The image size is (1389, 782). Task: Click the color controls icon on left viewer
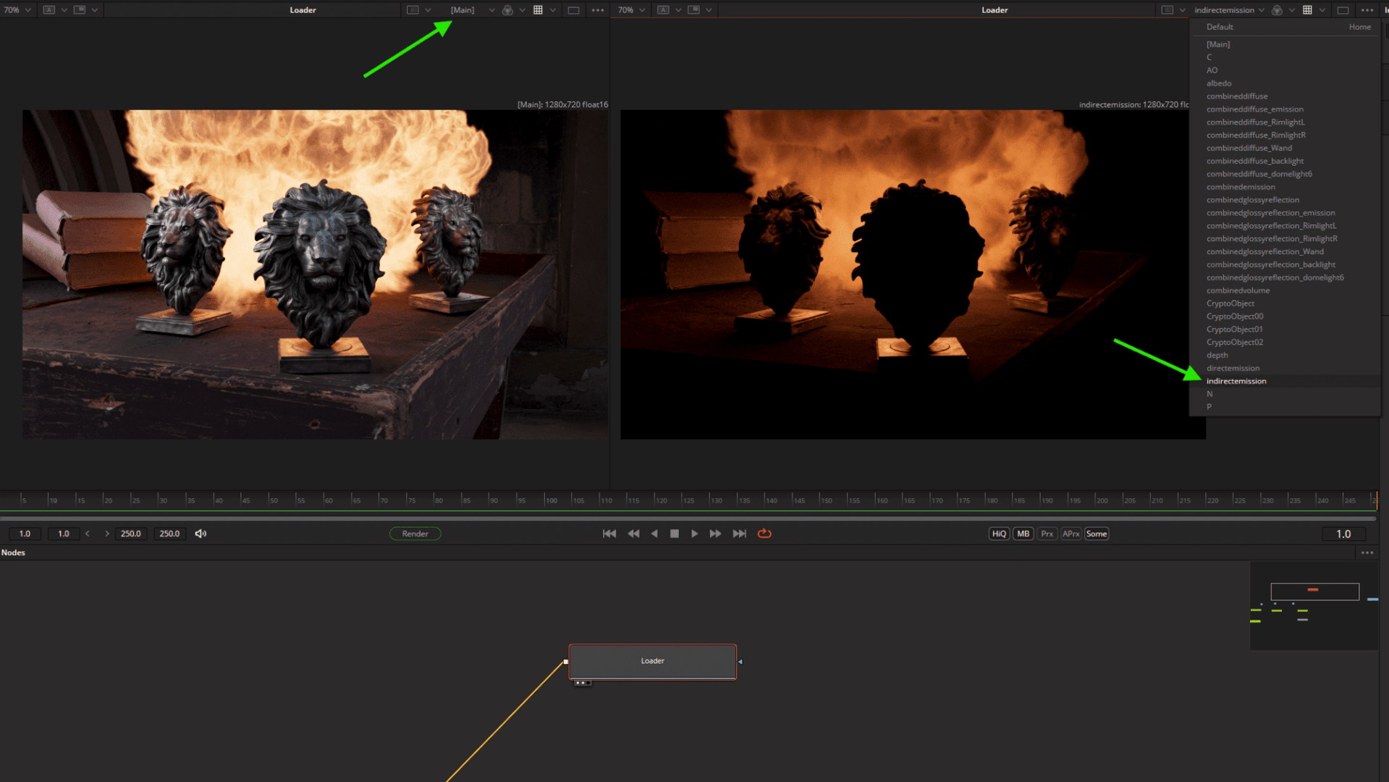[508, 9]
